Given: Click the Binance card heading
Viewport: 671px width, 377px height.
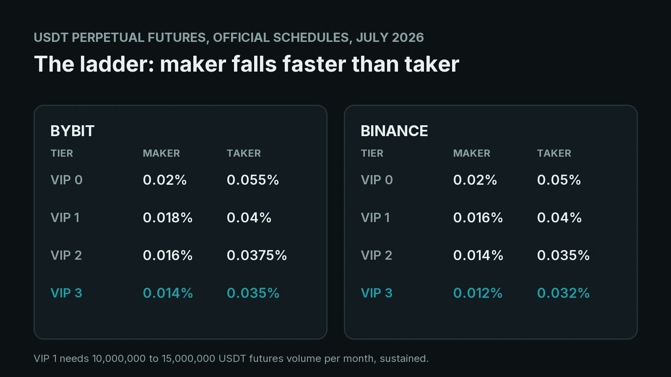Looking at the screenshot, I should pyautogui.click(x=394, y=131).
